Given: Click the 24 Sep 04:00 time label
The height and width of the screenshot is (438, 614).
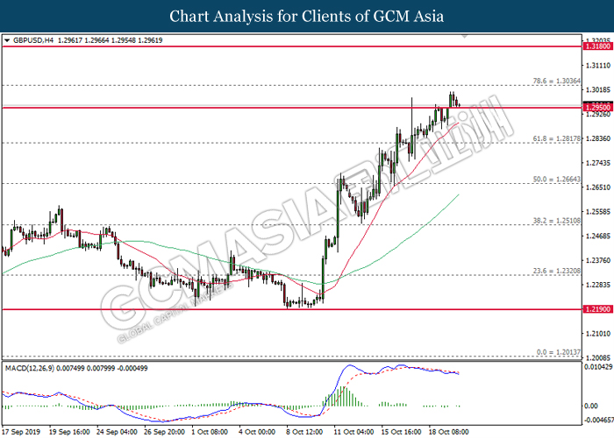Looking at the screenshot, I should (x=117, y=432).
